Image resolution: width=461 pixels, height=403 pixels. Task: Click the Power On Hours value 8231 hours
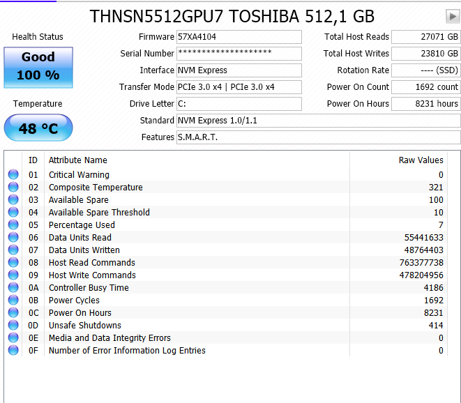[x=425, y=104]
